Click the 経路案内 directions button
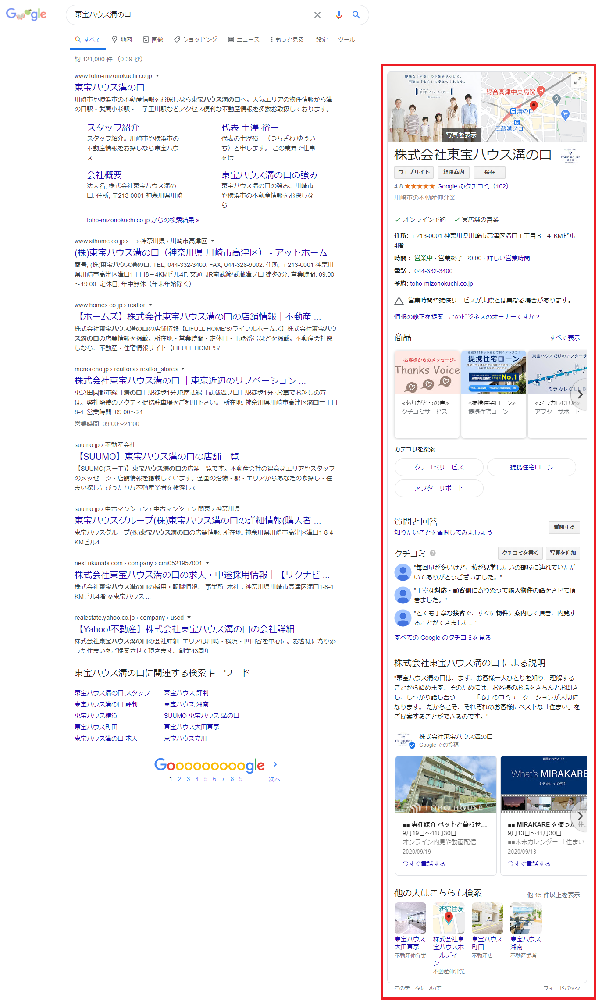Screen dimensions: 602x1001 click(454, 172)
